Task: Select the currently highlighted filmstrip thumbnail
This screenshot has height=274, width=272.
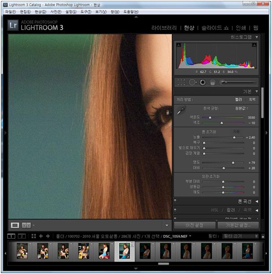Action: coord(124,251)
